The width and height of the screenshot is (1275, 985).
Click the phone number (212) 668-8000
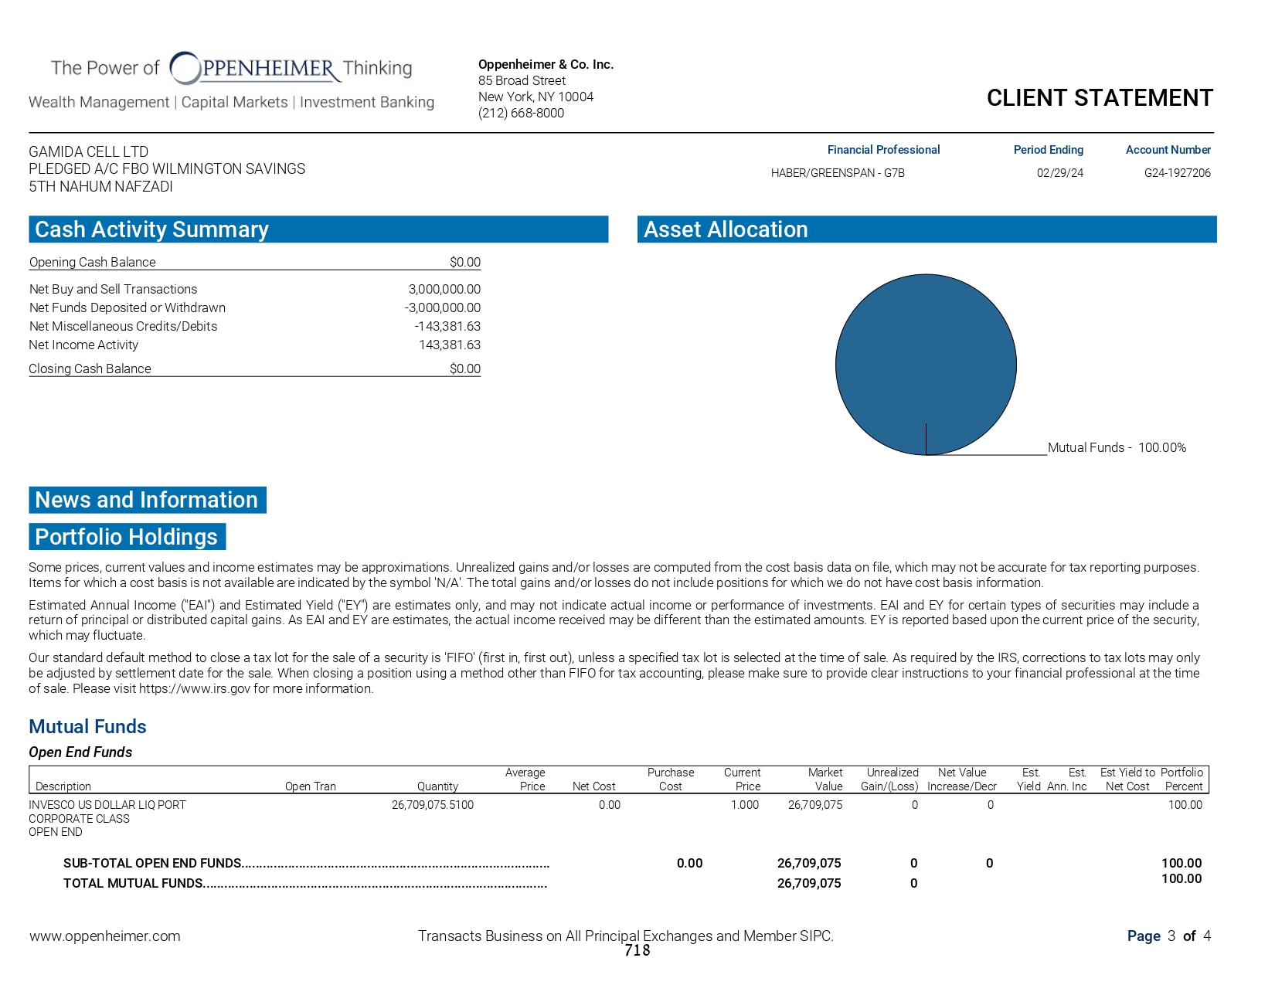point(521,113)
